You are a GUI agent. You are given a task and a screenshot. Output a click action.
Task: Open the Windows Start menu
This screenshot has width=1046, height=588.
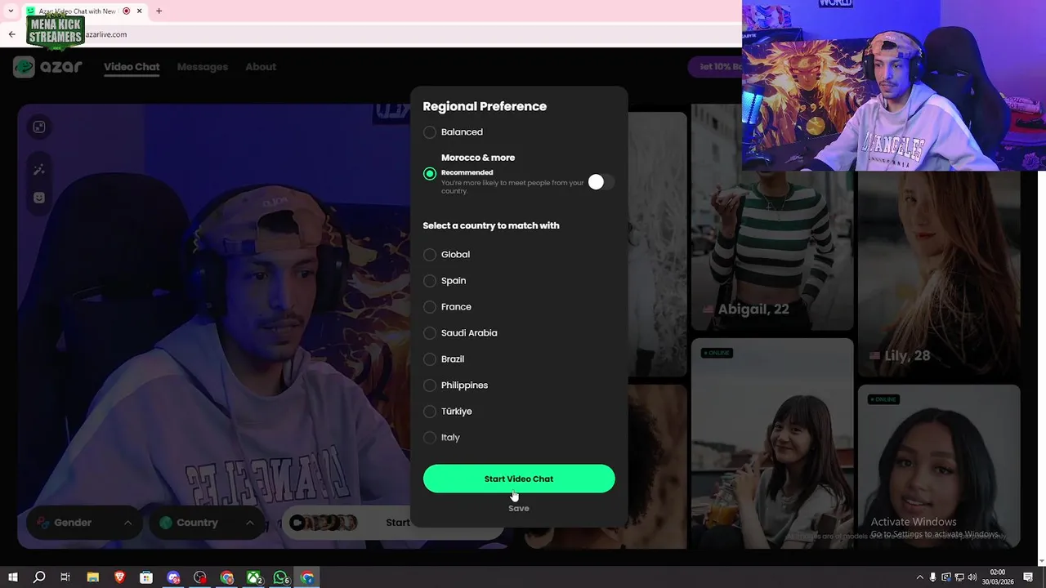click(13, 577)
